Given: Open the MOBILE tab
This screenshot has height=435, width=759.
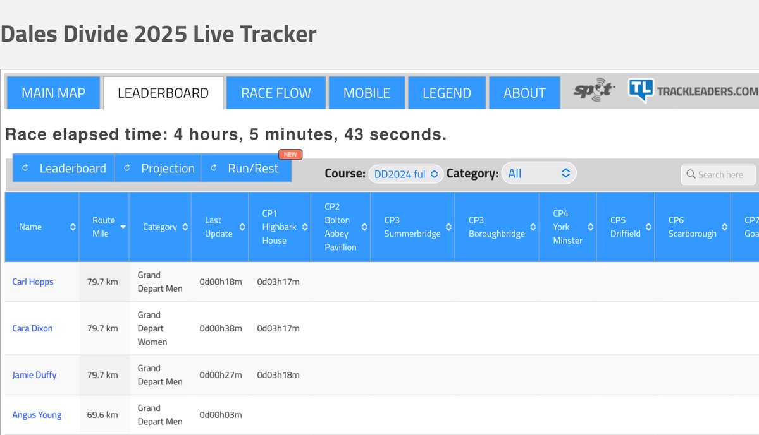Looking at the screenshot, I should coord(366,93).
